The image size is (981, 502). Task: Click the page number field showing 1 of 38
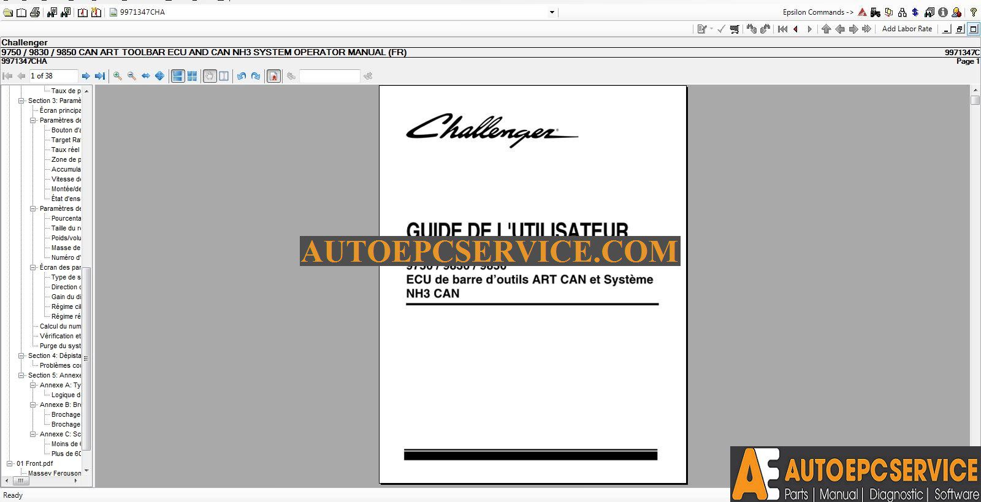[x=53, y=76]
